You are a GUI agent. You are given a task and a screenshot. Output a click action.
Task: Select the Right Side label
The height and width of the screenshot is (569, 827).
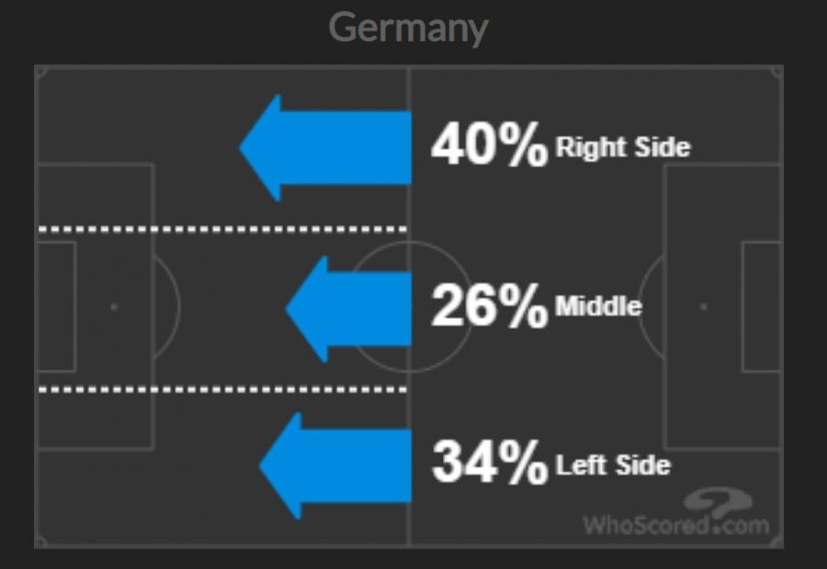pyautogui.click(x=622, y=147)
